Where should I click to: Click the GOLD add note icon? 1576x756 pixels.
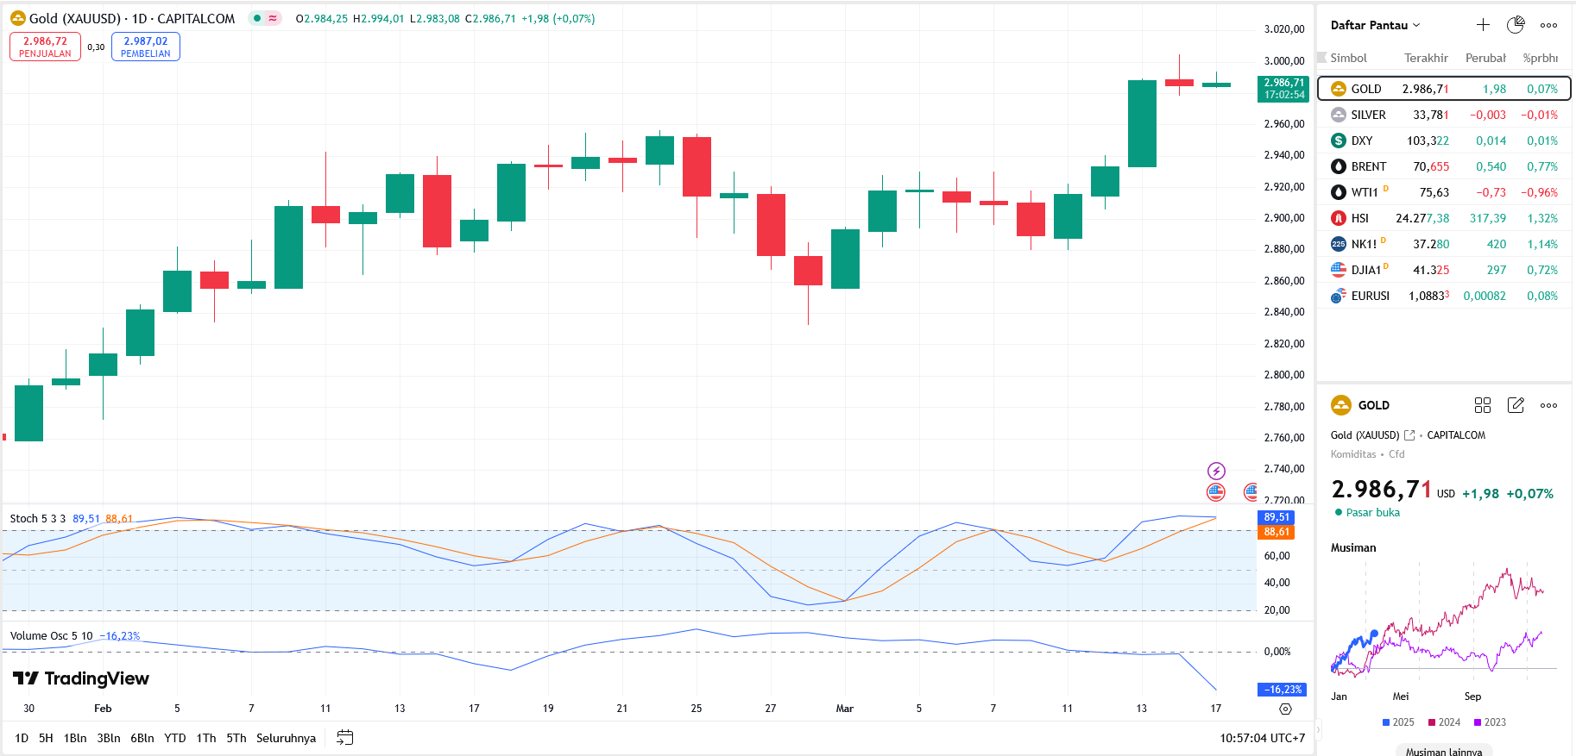(x=1516, y=405)
